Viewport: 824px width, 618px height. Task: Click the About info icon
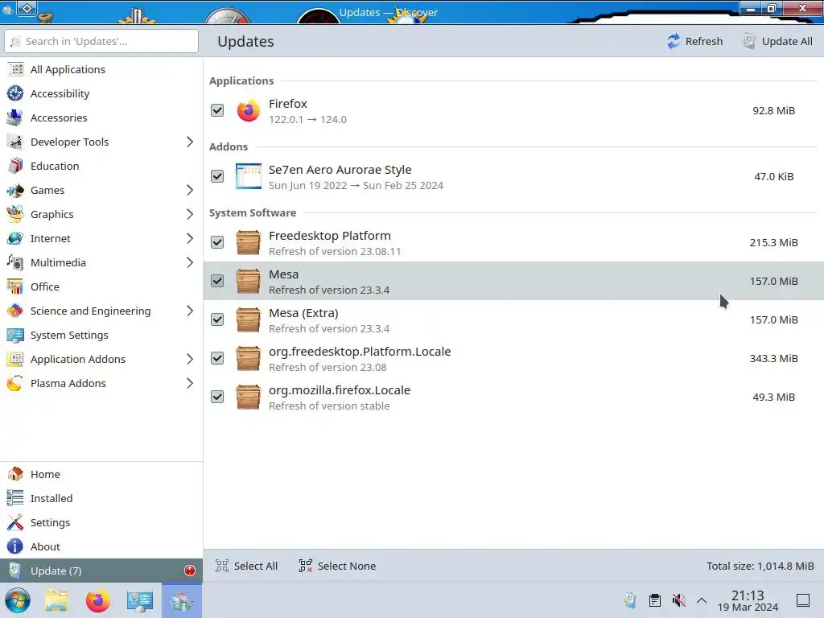coord(15,546)
